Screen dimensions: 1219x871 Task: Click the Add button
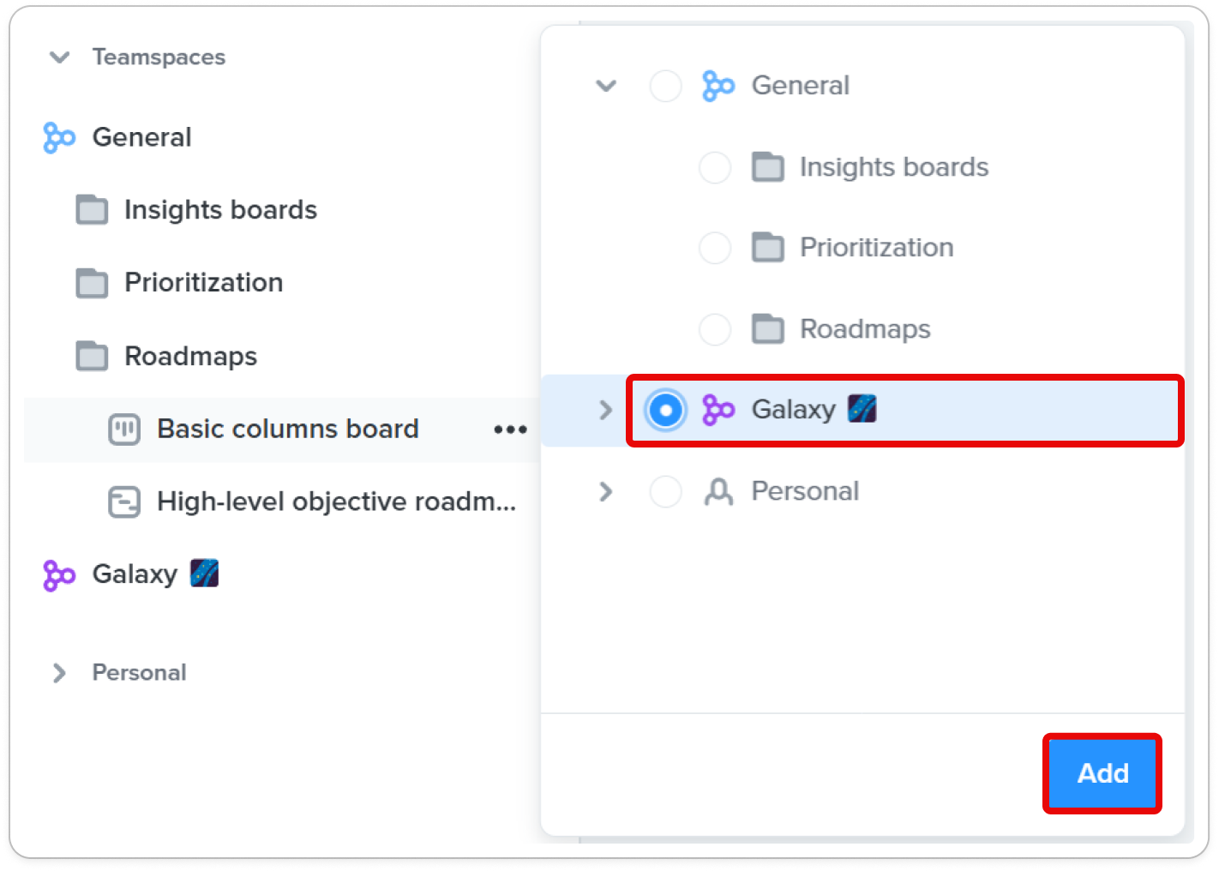pos(1102,773)
